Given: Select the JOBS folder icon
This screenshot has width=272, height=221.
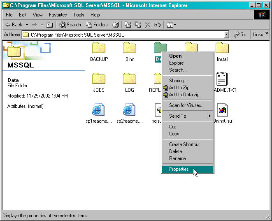Looking at the screenshot, I should tap(99, 79).
